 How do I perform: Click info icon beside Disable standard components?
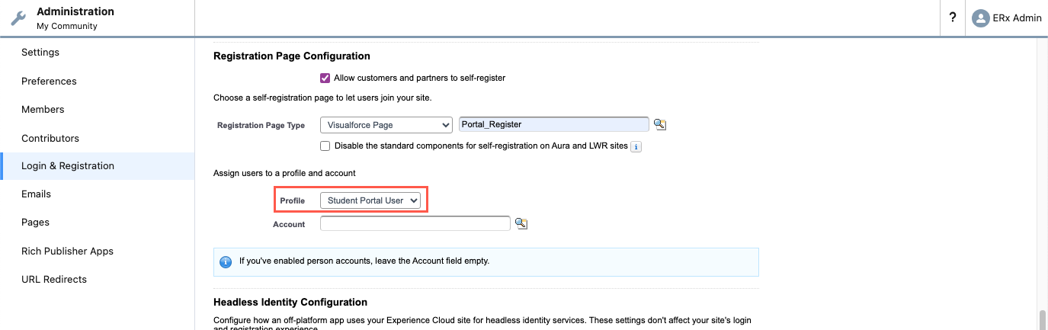(636, 146)
